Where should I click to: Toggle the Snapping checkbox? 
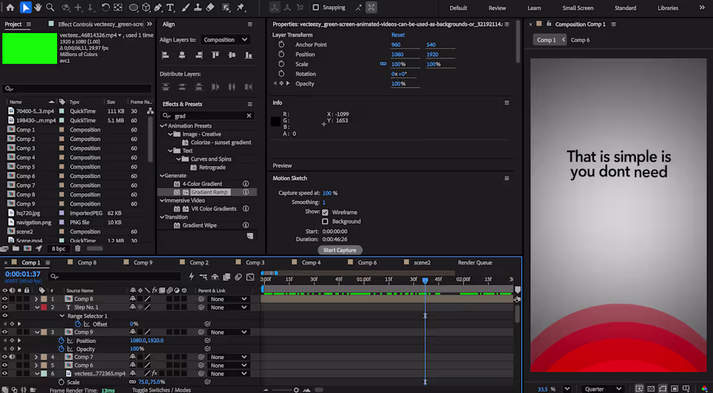(316, 7)
